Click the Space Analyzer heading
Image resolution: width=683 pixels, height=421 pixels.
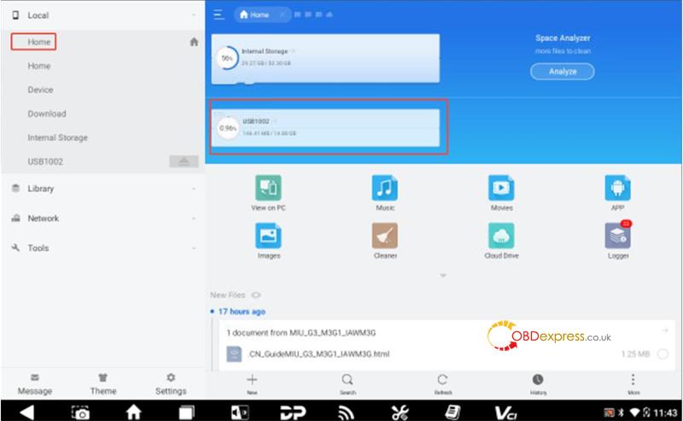(563, 38)
